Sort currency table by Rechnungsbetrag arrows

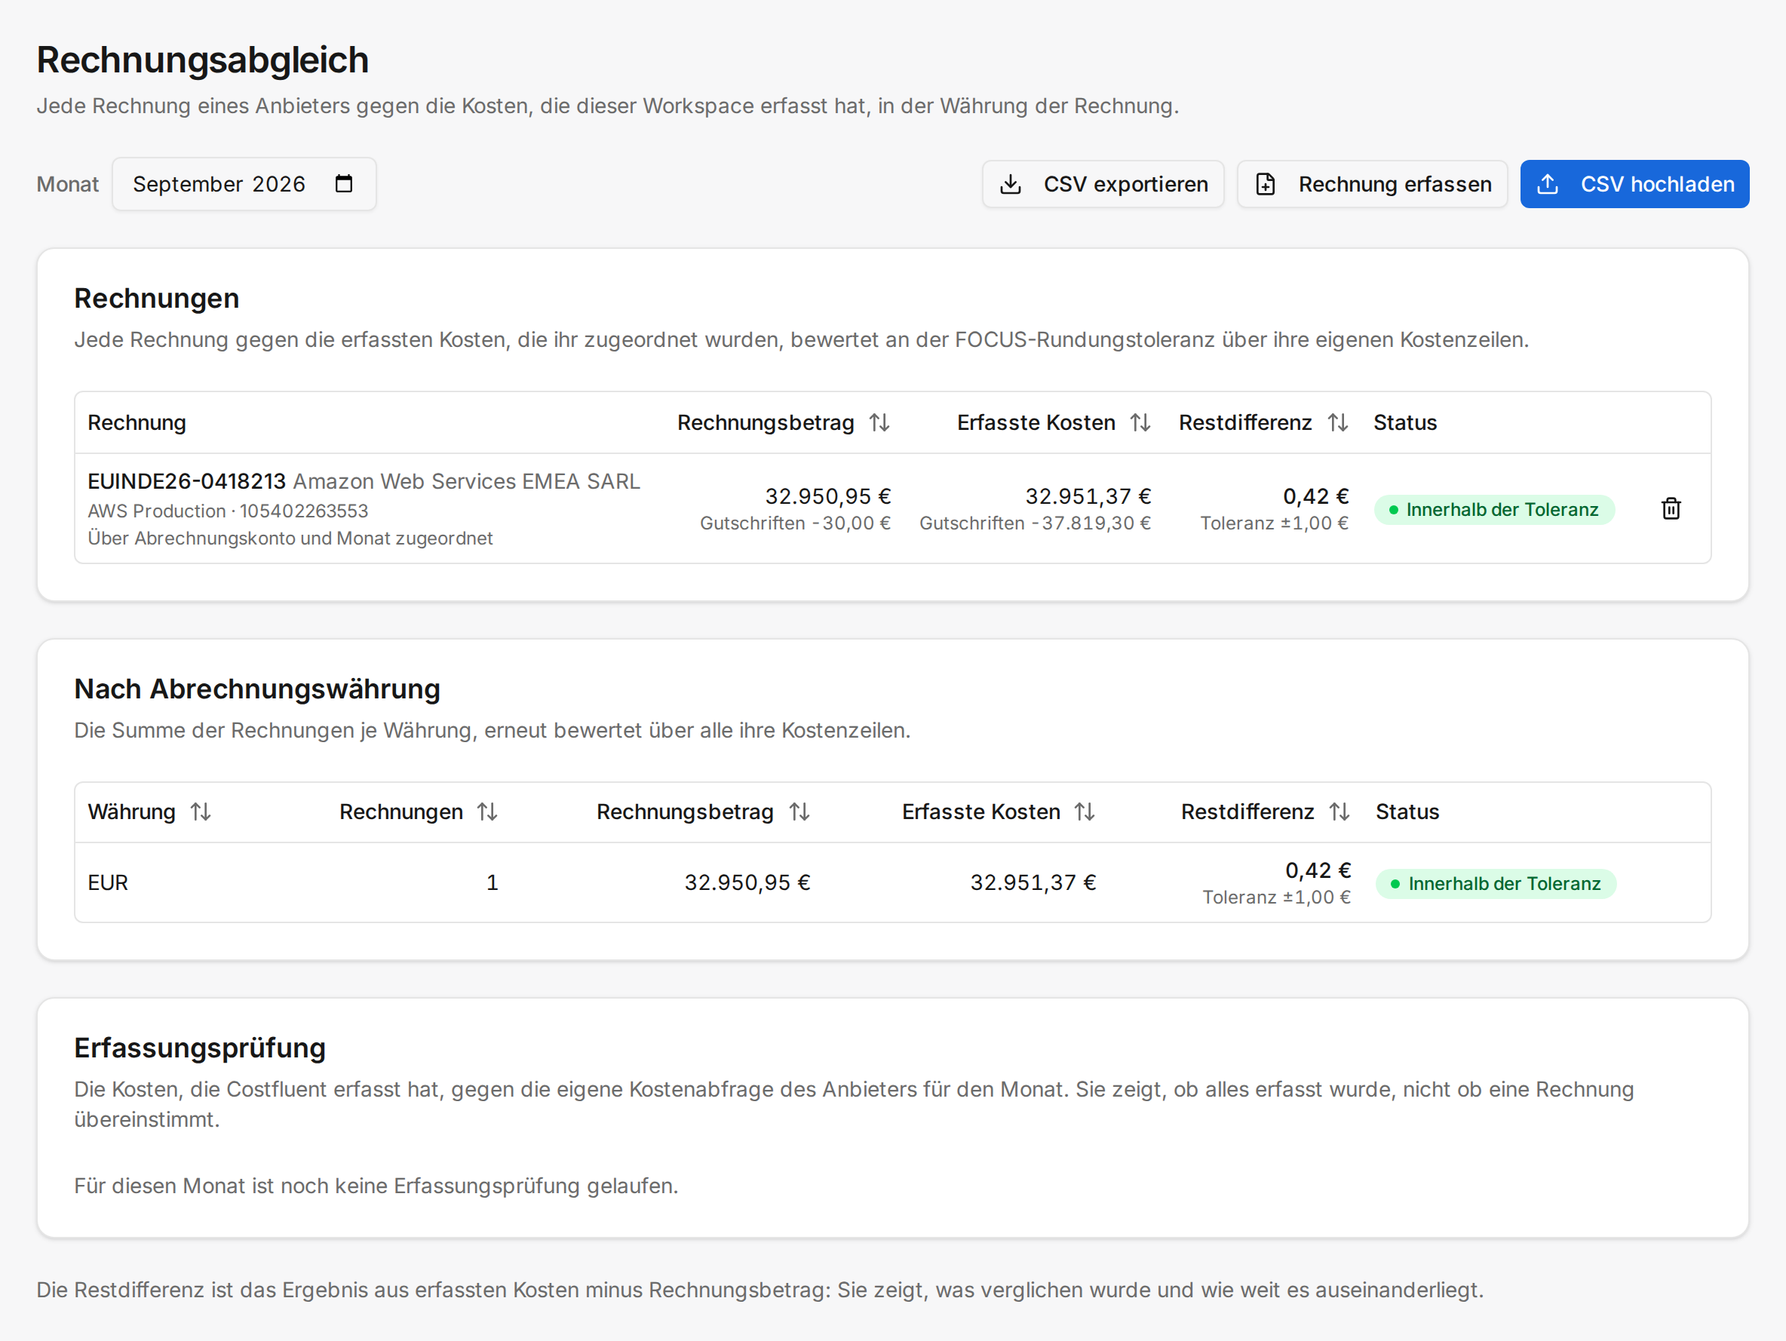[x=799, y=812]
